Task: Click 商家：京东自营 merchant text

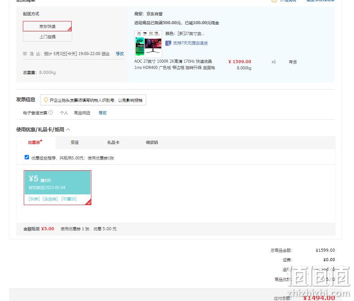Action: 148,14
